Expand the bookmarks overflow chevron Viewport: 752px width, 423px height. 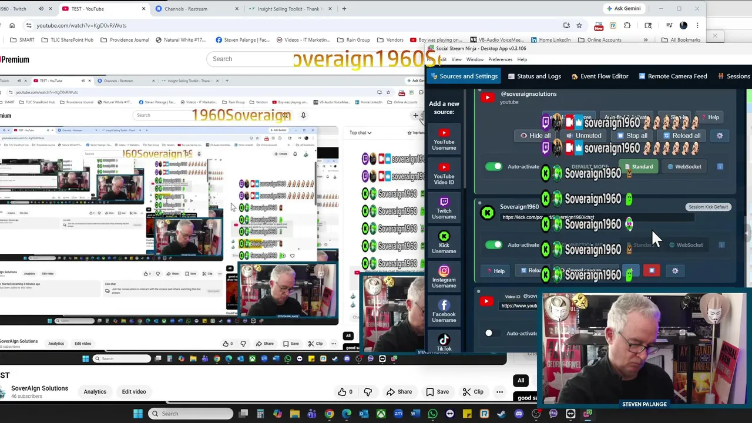(x=646, y=40)
